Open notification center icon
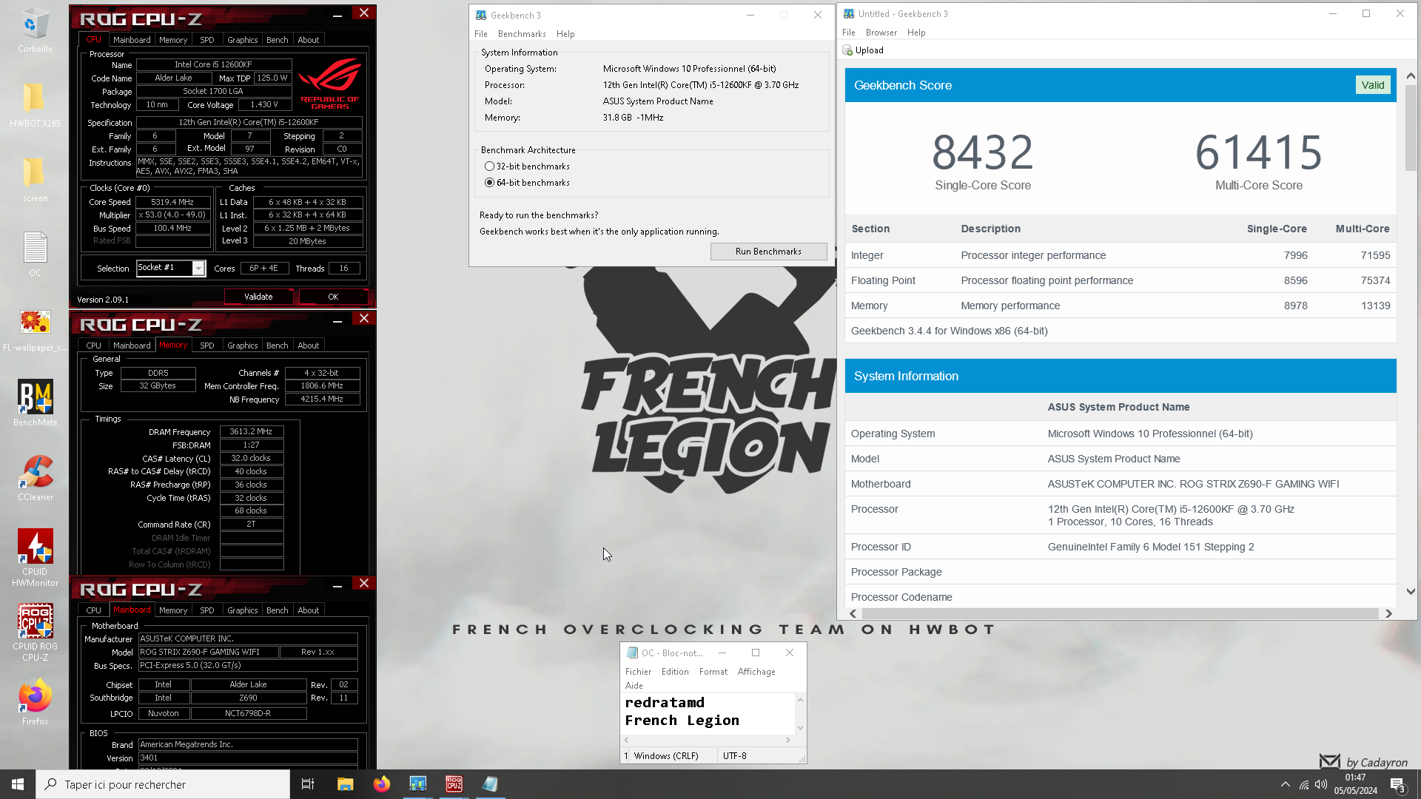The height and width of the screenshot is (799, 1421). point(1398,785)
